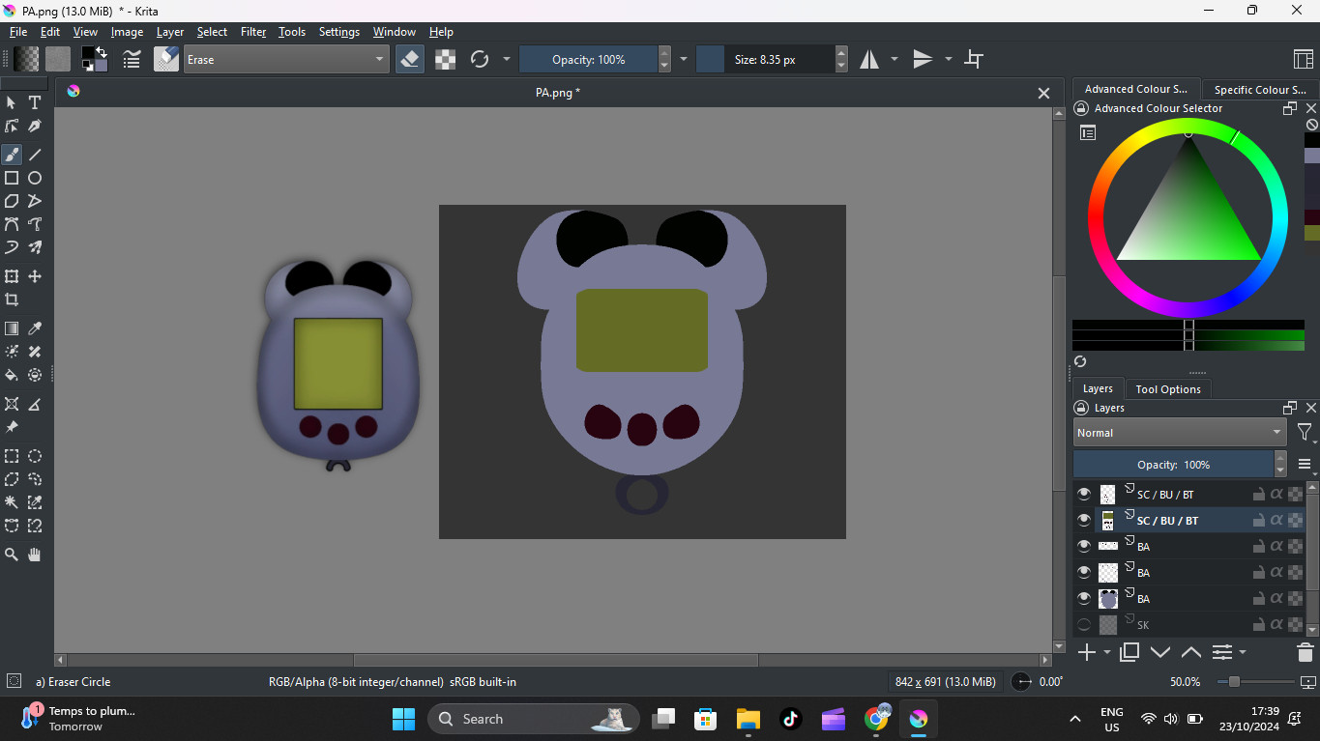Delete the layer with trash icon
This screenshot has height=741, width=1320.
[x=1305, y=652]
